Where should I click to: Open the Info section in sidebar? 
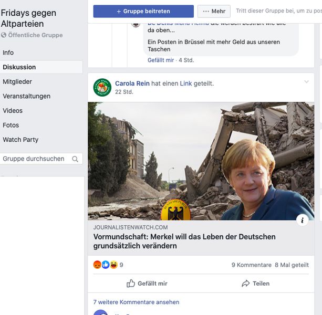(8, 52)
